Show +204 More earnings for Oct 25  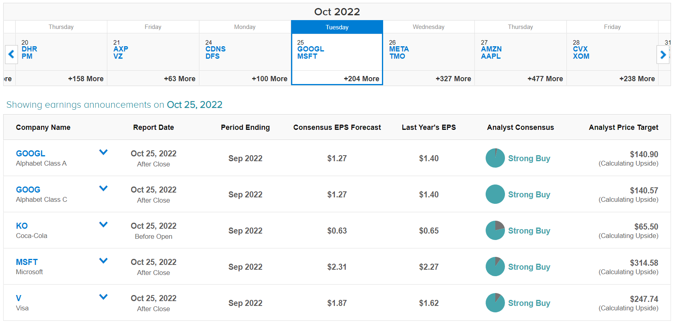click(361, 79)
